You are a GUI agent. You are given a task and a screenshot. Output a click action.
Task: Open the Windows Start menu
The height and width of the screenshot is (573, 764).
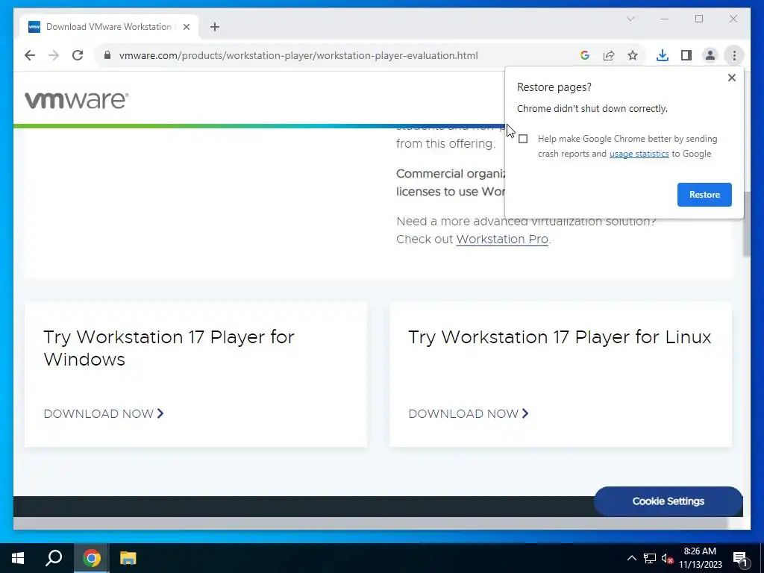(18, 558)
